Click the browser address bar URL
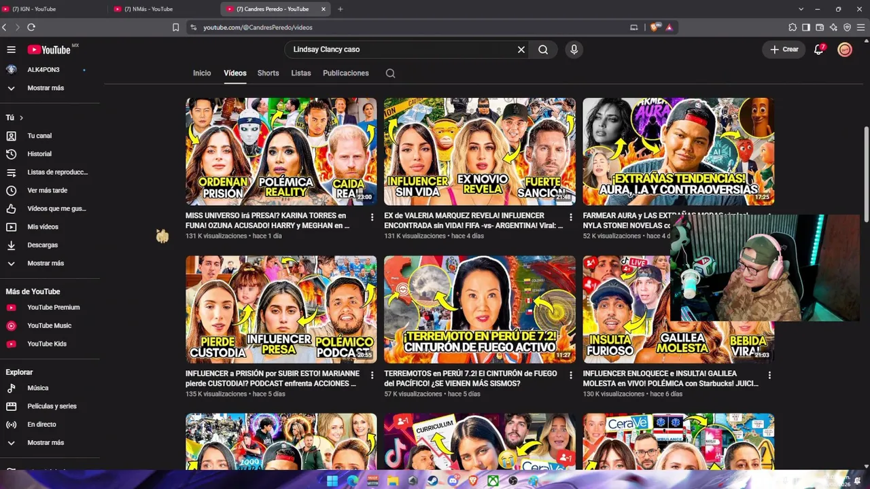The height and width of the screenshot is (489, 870). pos(258,27)
